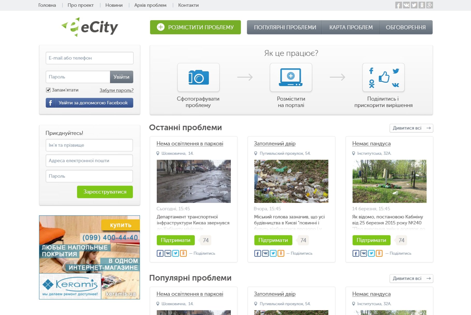Click Дивитися всі for Останні проблеми

pos(411,128)
